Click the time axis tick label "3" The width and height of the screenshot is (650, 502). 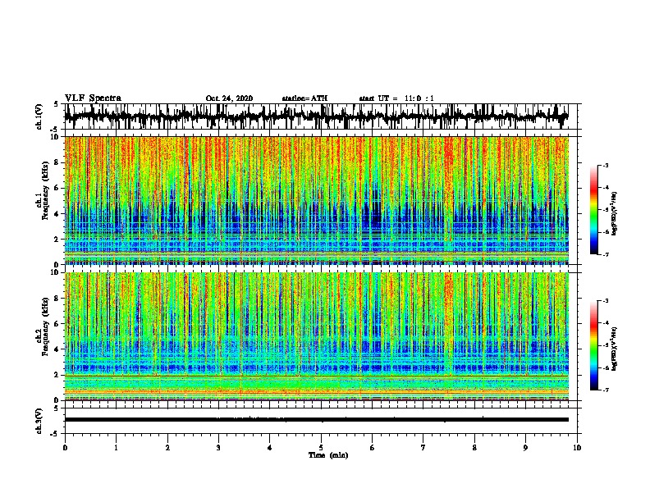click(218, 448)
